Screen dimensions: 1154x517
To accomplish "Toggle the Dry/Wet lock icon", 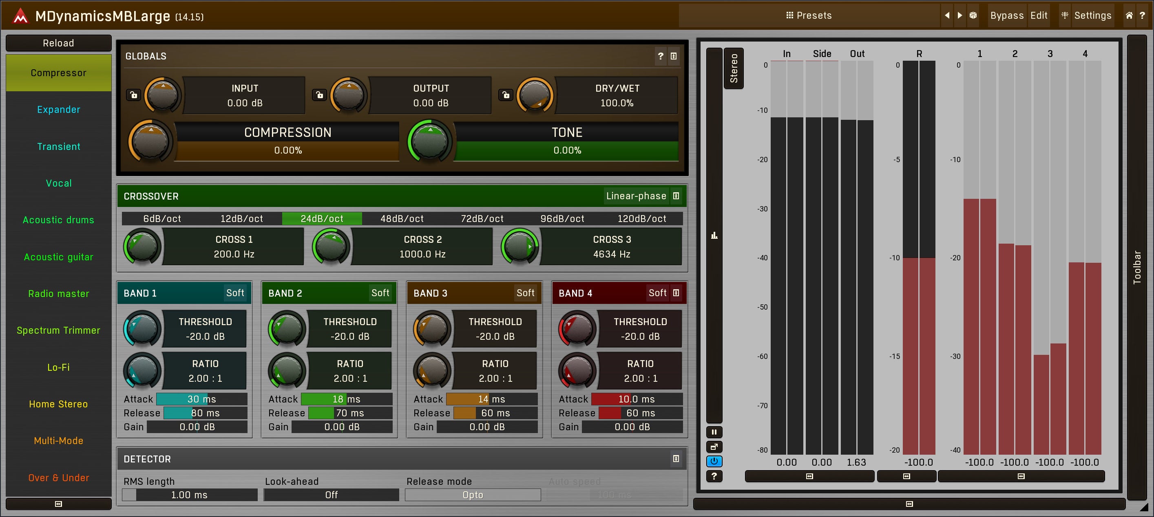I will pyautogui.click(x=506, y=95).
